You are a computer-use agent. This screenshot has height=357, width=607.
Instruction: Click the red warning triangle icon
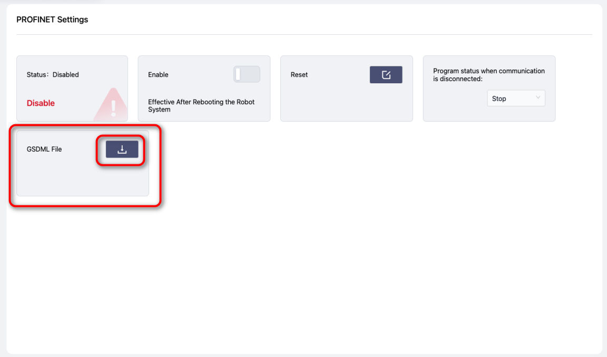[x=113, y=105]
